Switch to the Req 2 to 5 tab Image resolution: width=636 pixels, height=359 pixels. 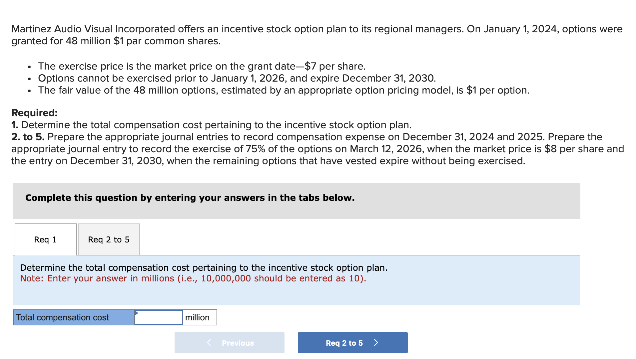pyautogui.click(x=109, y=239)
